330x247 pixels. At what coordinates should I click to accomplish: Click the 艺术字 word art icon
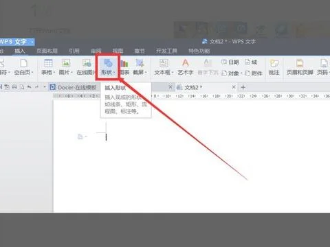point(186,67)
